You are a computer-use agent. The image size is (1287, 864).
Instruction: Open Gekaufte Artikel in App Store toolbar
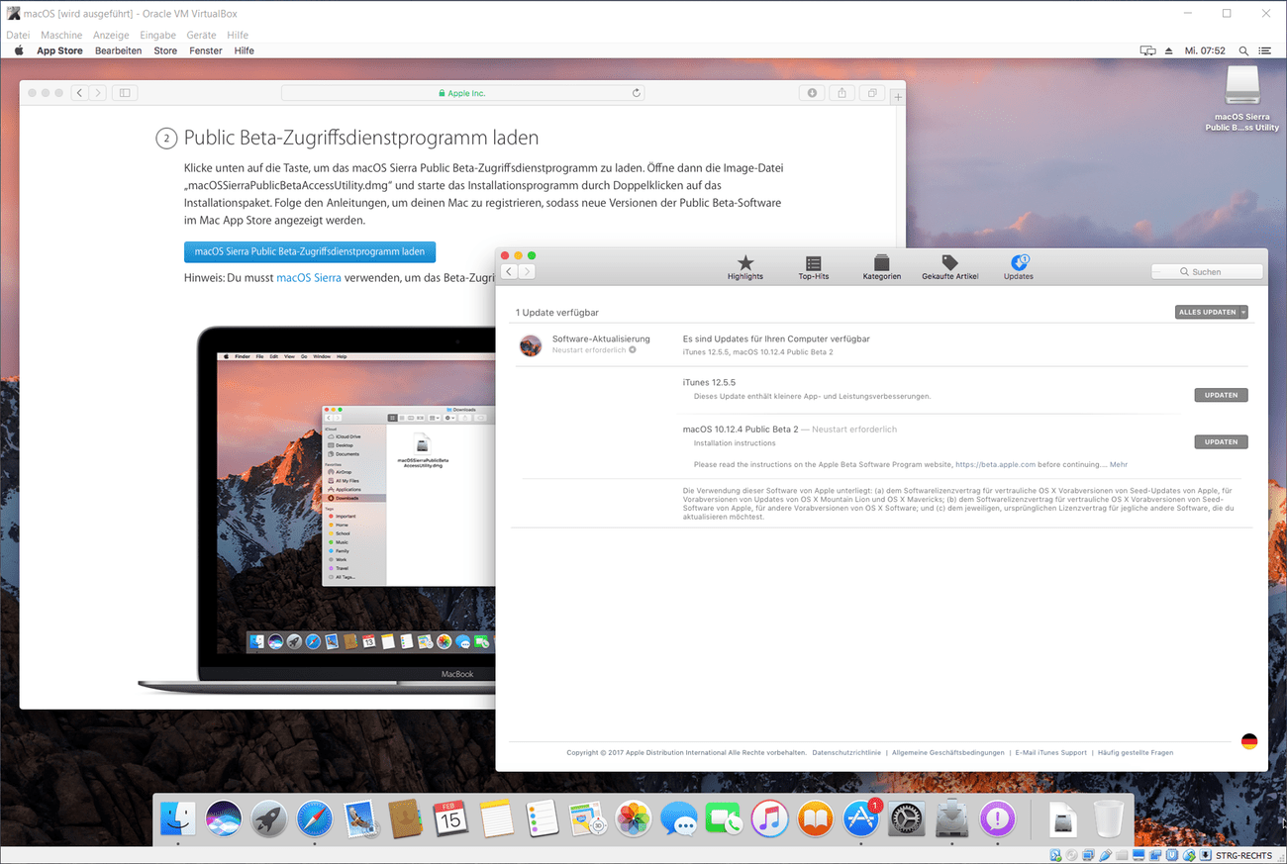949,267
